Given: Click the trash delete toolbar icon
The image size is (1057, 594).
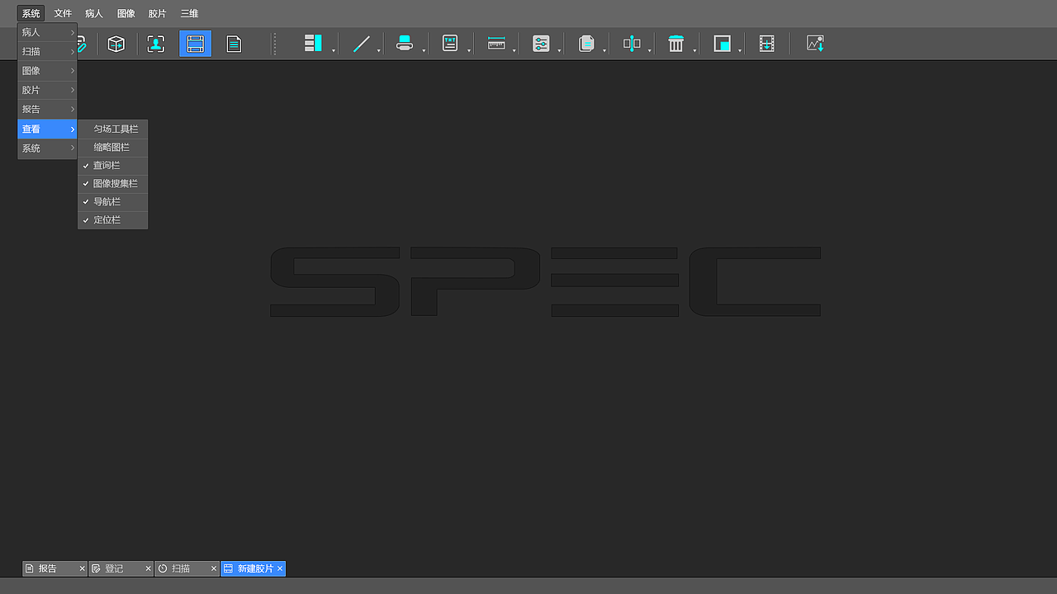Looking at the screenshot, I should click(676, 44).
